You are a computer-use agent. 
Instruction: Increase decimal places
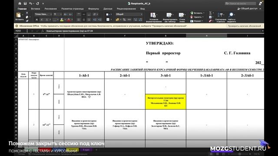[136, 19]
